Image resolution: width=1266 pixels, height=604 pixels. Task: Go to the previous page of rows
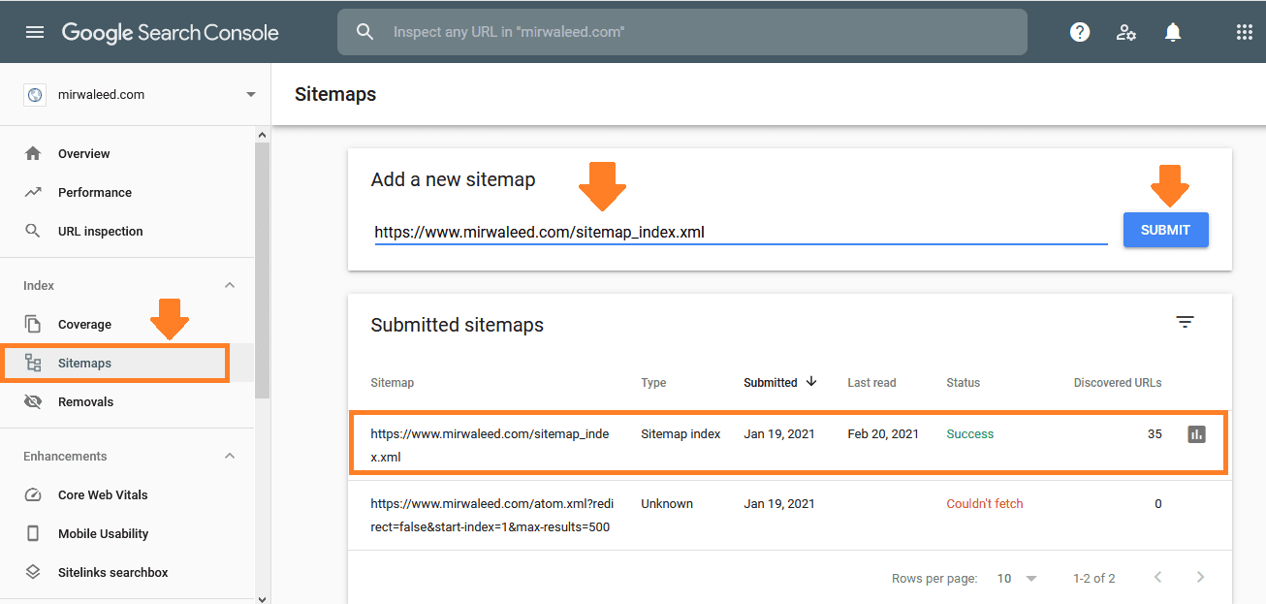1157,577
